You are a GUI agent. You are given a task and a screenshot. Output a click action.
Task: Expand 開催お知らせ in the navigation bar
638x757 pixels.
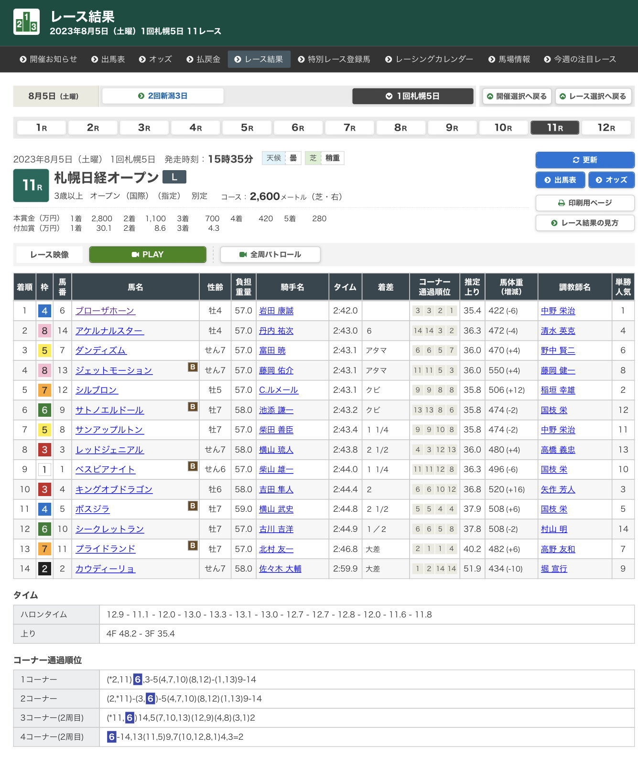pyautogui.click(x=48, y=59)
